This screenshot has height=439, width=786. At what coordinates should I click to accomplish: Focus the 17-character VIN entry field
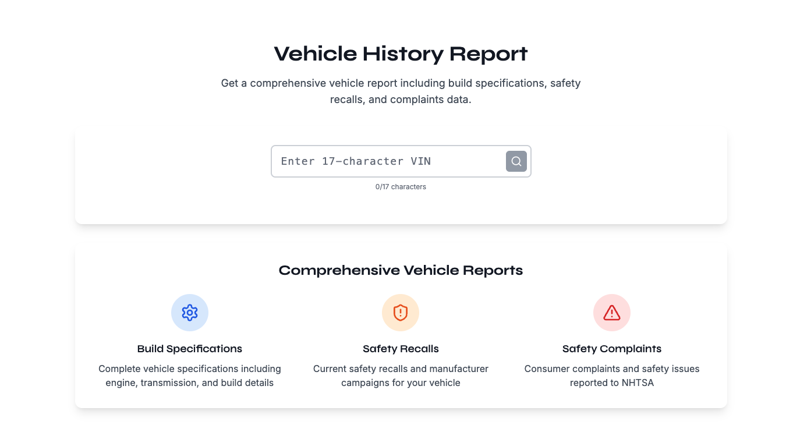(387, 161)
